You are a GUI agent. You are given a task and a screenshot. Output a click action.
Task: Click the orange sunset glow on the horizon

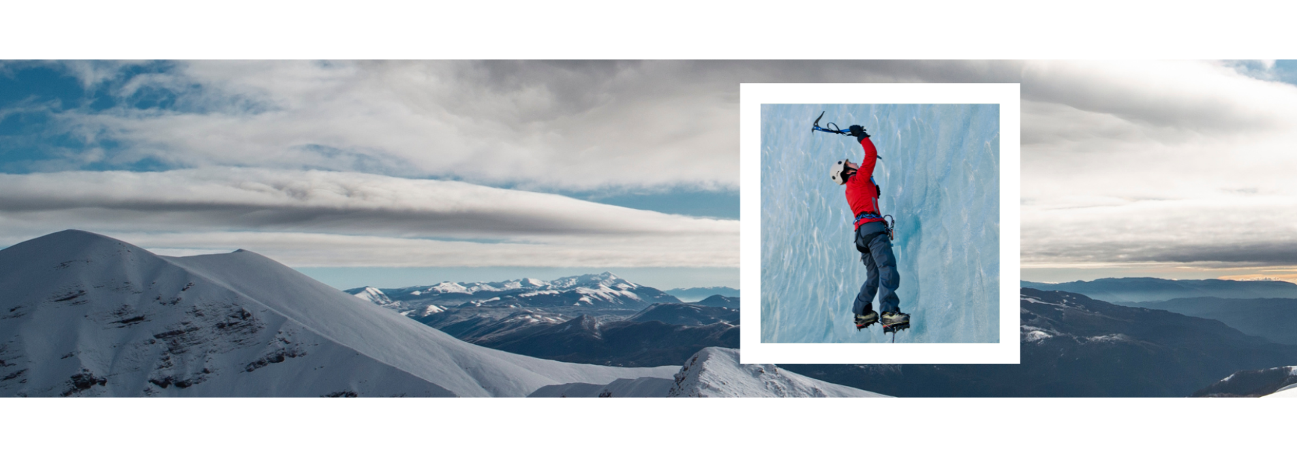pos(1240,272)
